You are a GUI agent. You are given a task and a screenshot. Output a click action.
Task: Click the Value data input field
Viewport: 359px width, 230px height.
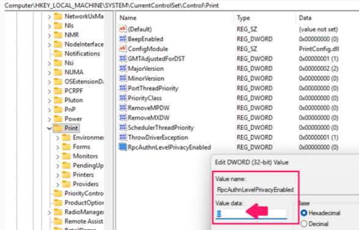(251, 214)
